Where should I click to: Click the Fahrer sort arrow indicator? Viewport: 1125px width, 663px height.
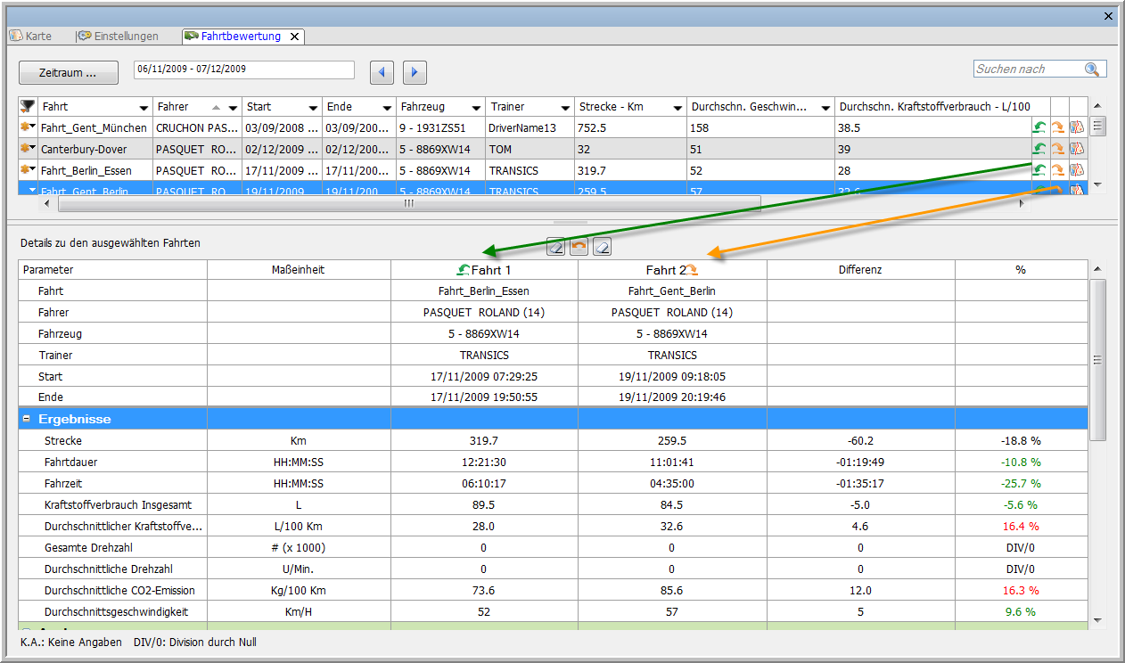(x=217, y=107)
